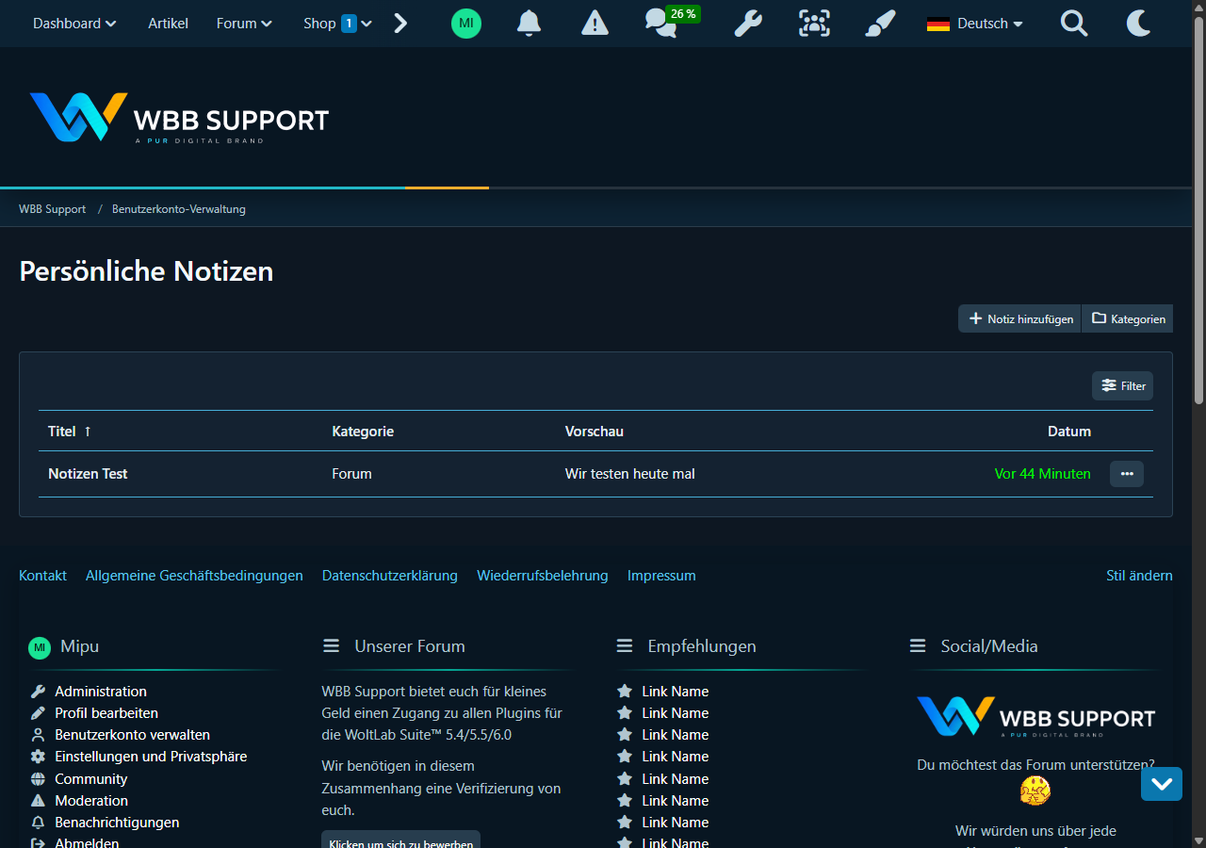Open the Kontakt footer link
Screen dimensions: 1206x848
pos(43,576)
